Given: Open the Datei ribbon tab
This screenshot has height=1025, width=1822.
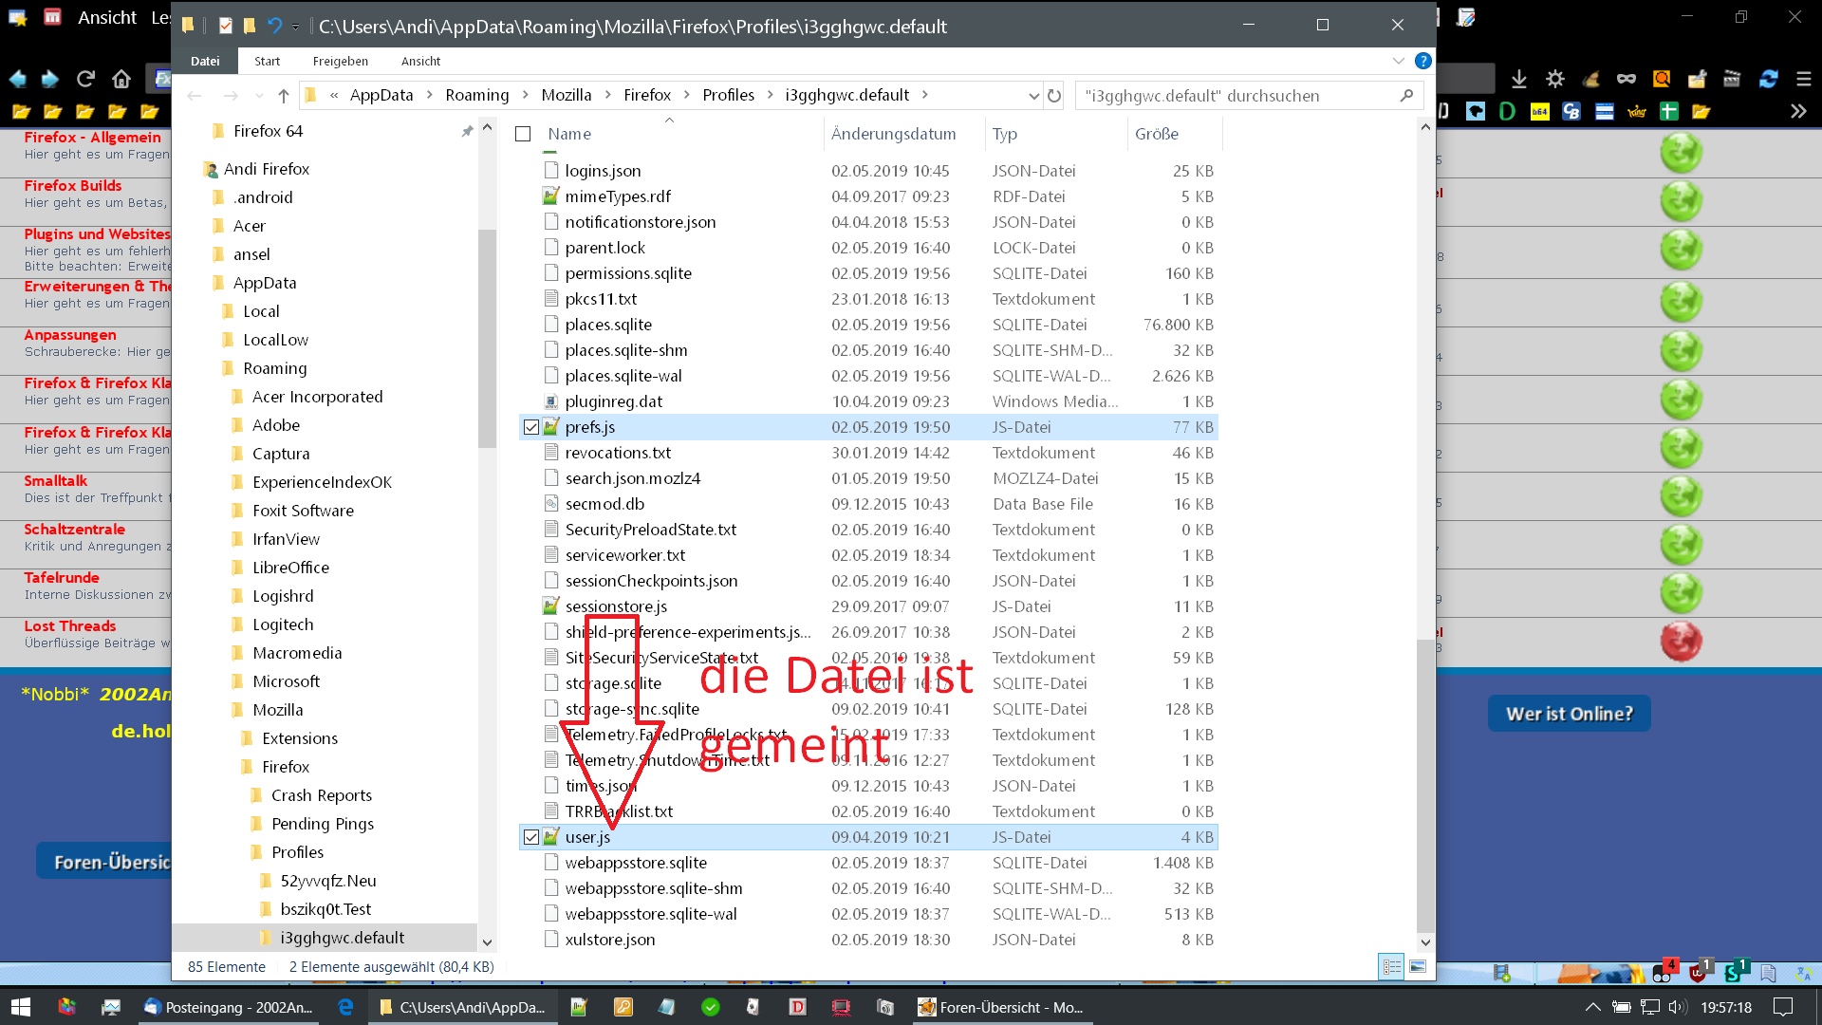Looking at the screenshot, I should tap(205, 61).
